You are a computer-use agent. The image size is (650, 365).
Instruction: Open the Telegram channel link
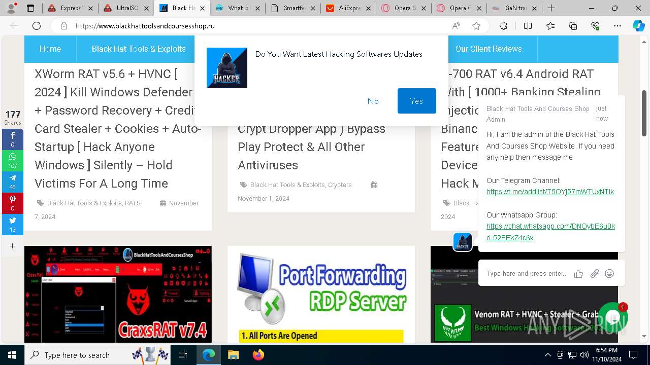550,192
